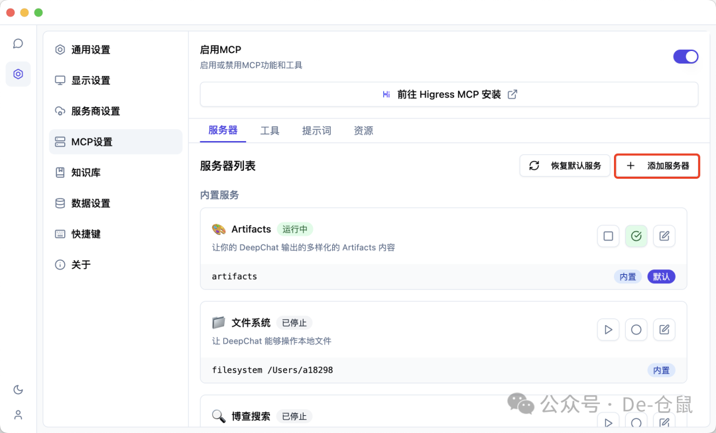Toggle dark mode moon icon
The width and height of the screenshot is (716, 433).
point(18,390)
